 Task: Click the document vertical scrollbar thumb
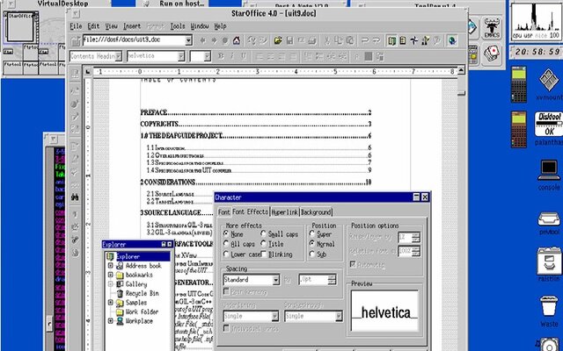coord(461,94)
